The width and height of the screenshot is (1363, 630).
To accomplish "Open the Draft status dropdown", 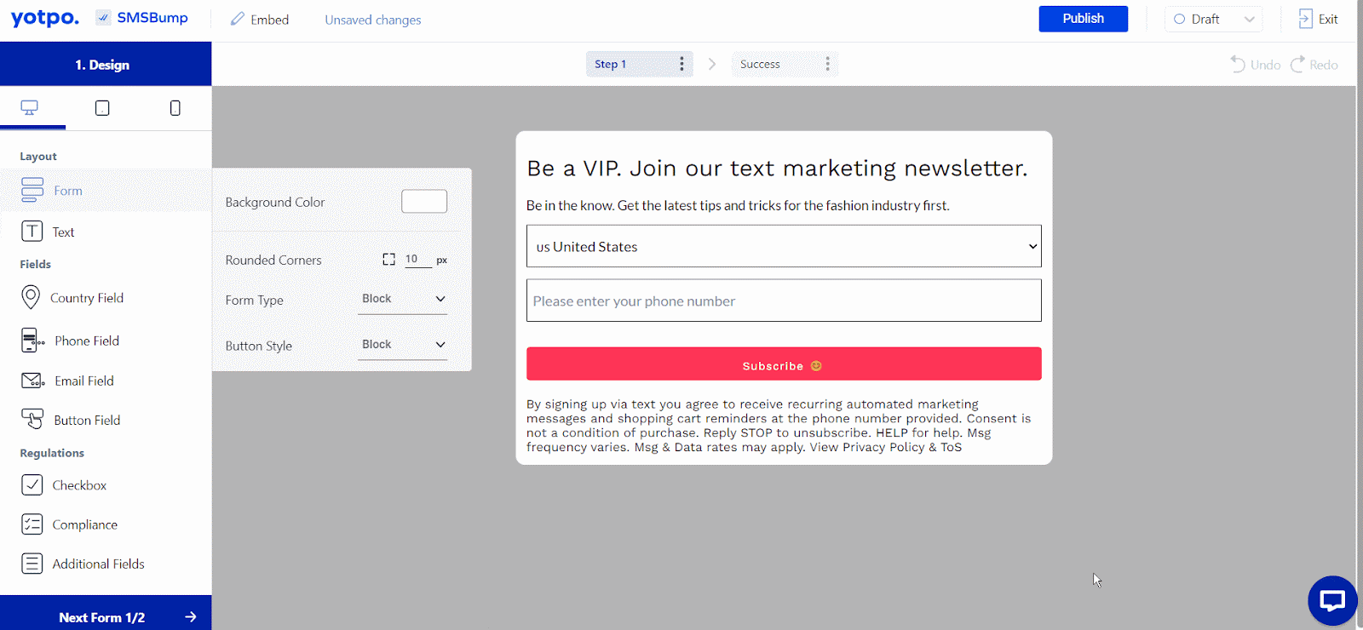I will 1213,19.
